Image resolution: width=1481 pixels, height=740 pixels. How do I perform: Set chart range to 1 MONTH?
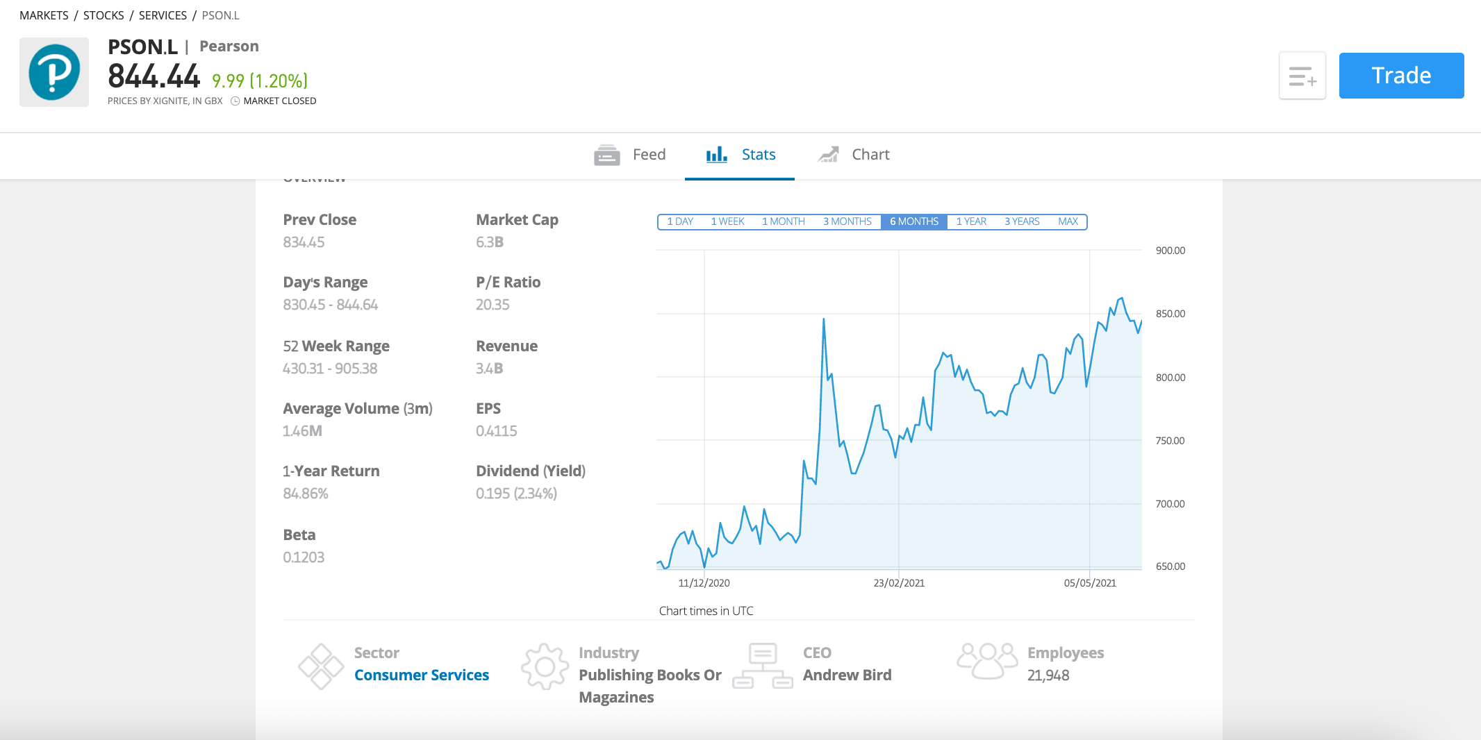[x=783, y=221]
